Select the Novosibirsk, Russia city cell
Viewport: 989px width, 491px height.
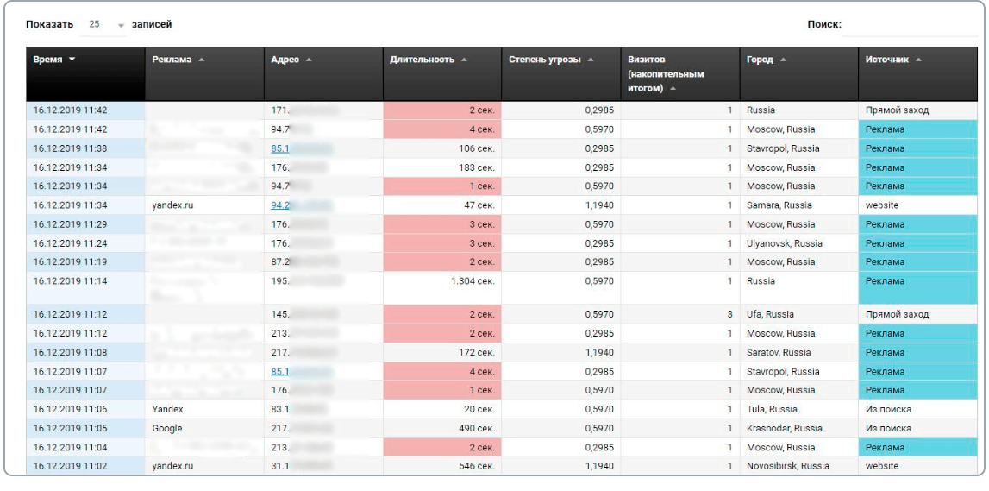point(799,466)
